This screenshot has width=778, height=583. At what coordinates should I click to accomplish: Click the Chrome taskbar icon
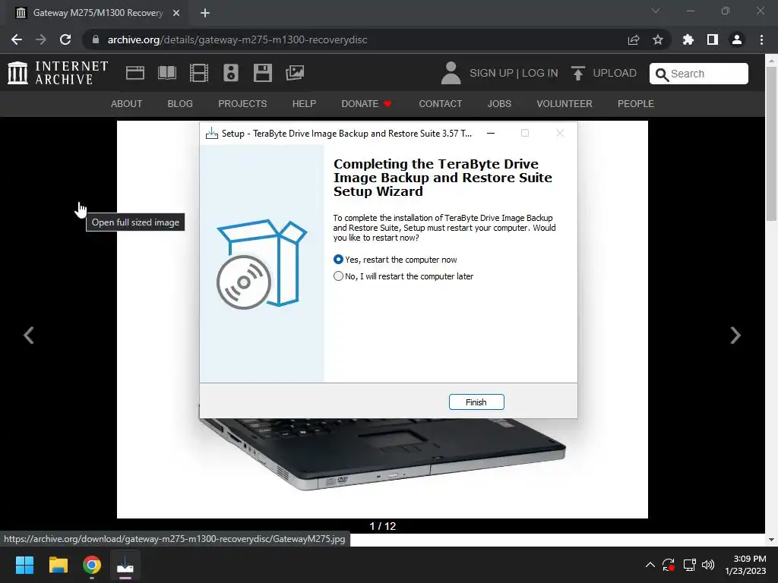pos(92,565)
